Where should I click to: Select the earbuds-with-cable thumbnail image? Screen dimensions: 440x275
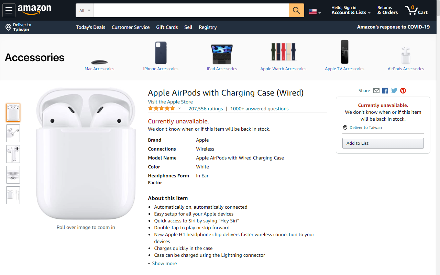pos(13,195)
